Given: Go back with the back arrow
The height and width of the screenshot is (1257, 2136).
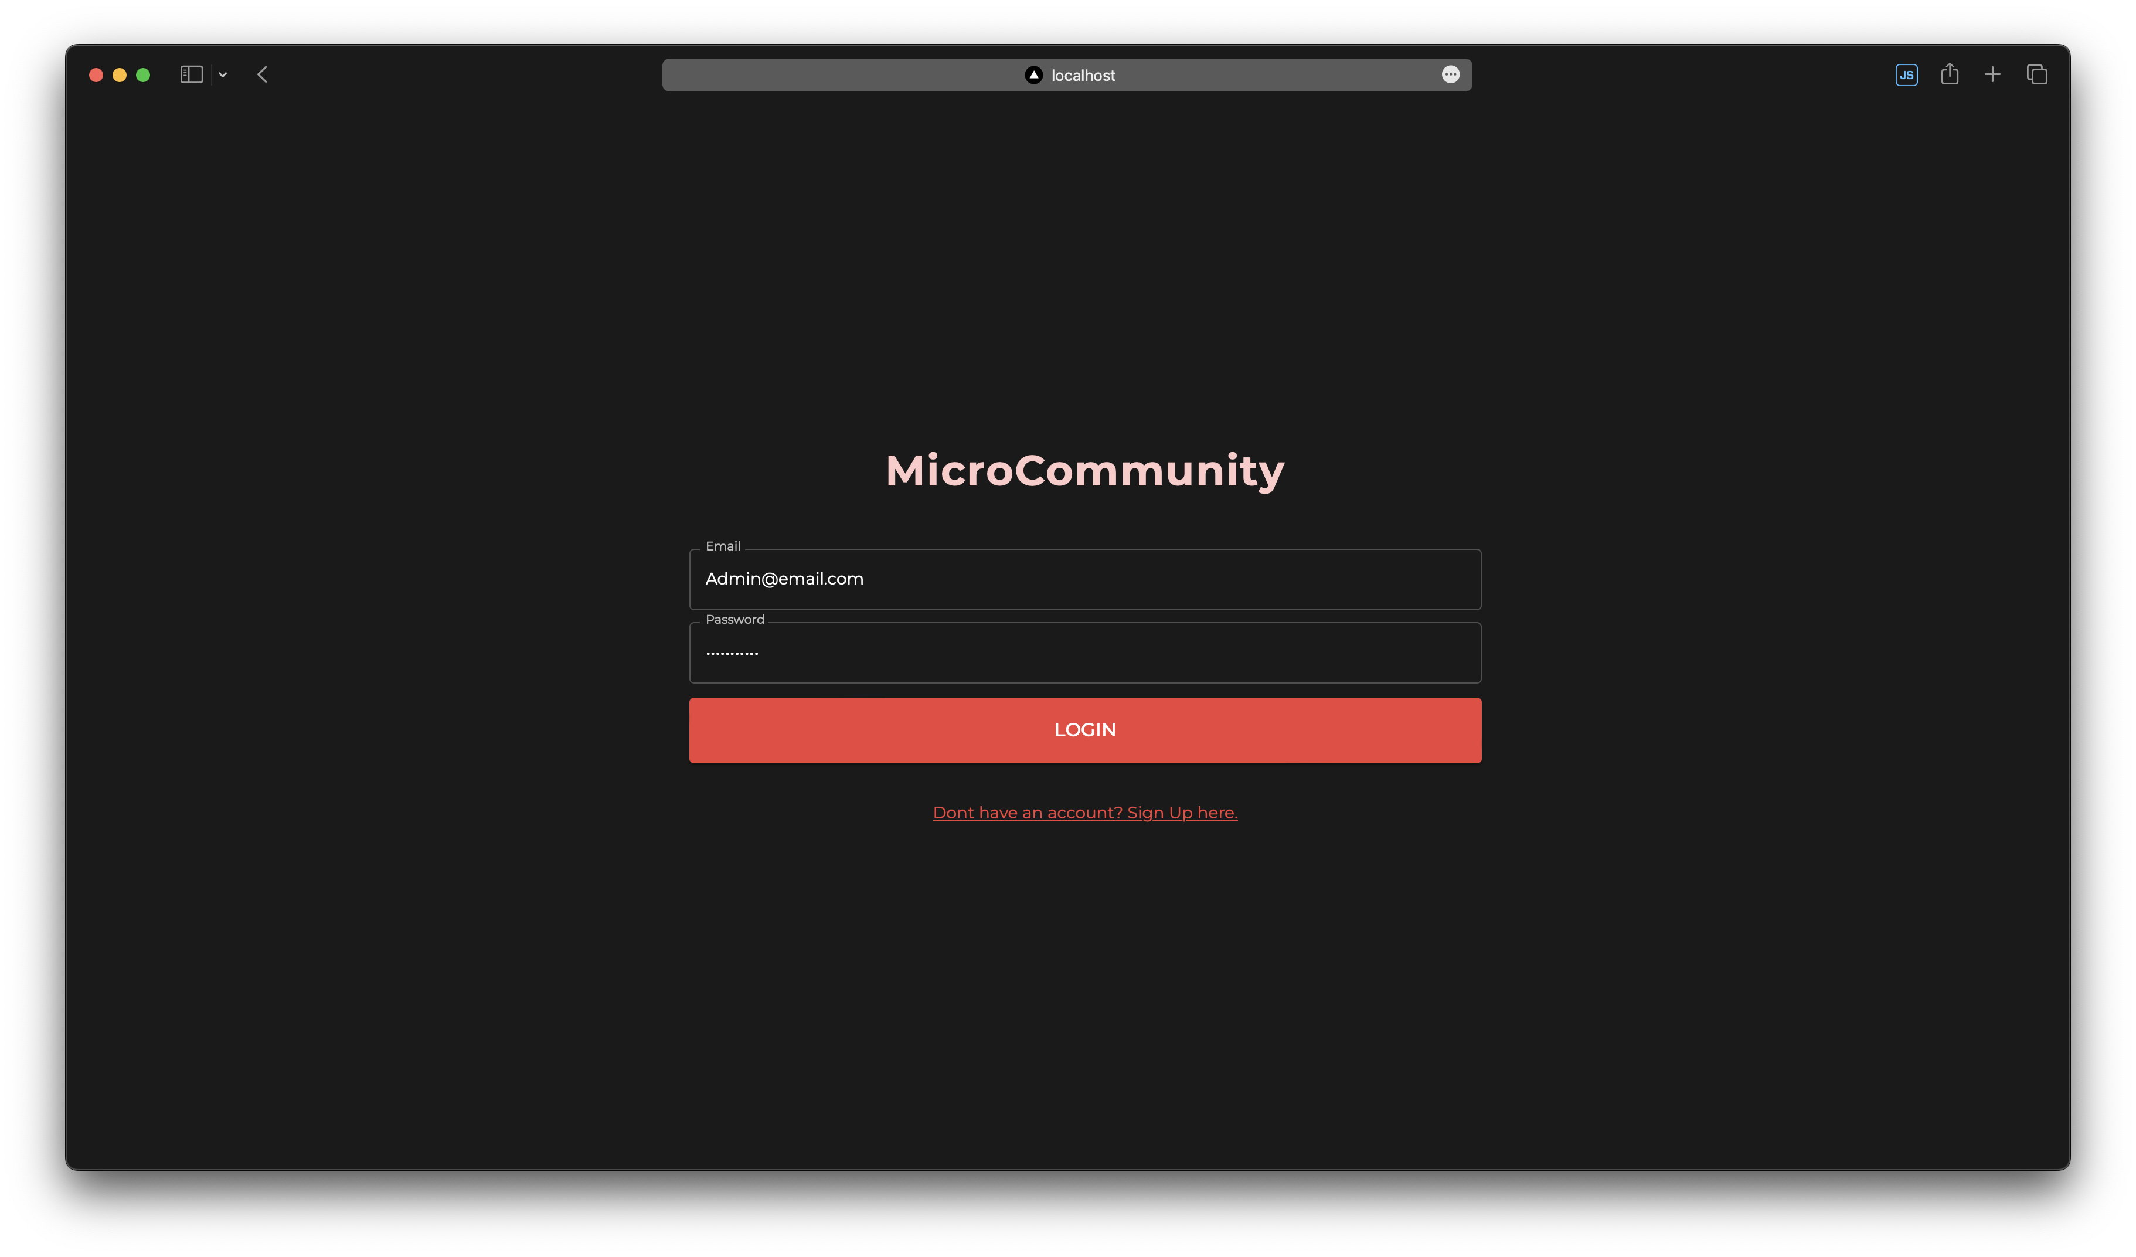Looking at the screenshot, I should point(263,74).
